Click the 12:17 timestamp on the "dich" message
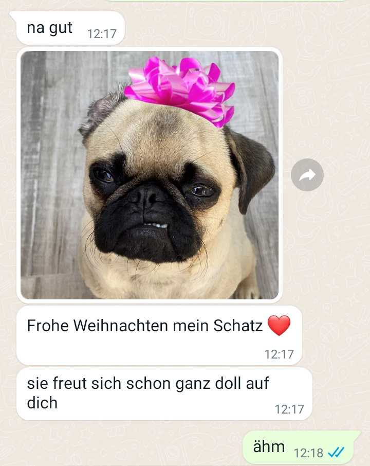Viewport: 370px width, 466px height. click(x=289, y=409)
